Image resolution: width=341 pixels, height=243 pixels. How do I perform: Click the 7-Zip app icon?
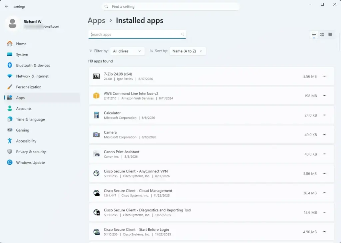96,76
